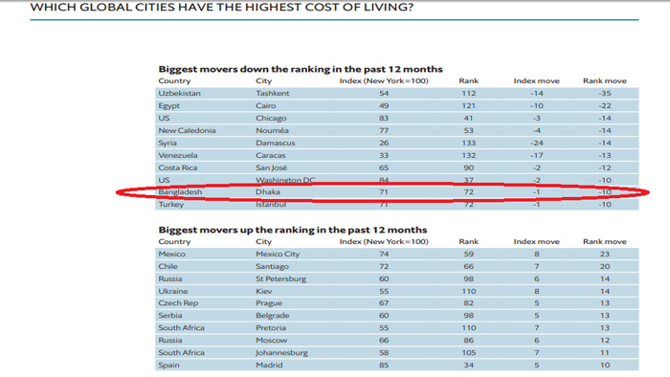
Task: Click Cairo's rank move value '-22'
Action: tap(605, 105)
